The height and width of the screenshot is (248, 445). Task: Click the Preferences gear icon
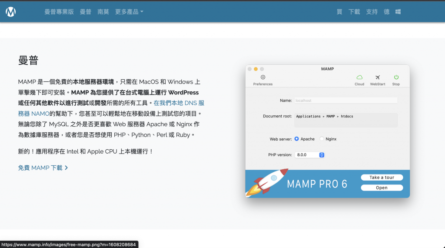point(263,77)
